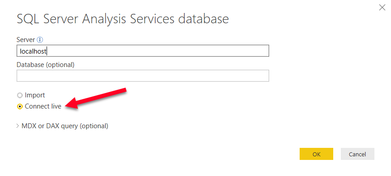Focus the empty Database text box
Screen dimensions: 391x176
(x=142, y=76)
